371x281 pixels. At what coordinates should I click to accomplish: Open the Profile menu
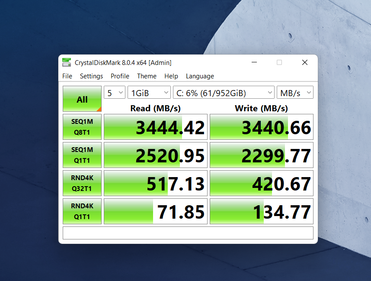[x=120, y=76]
